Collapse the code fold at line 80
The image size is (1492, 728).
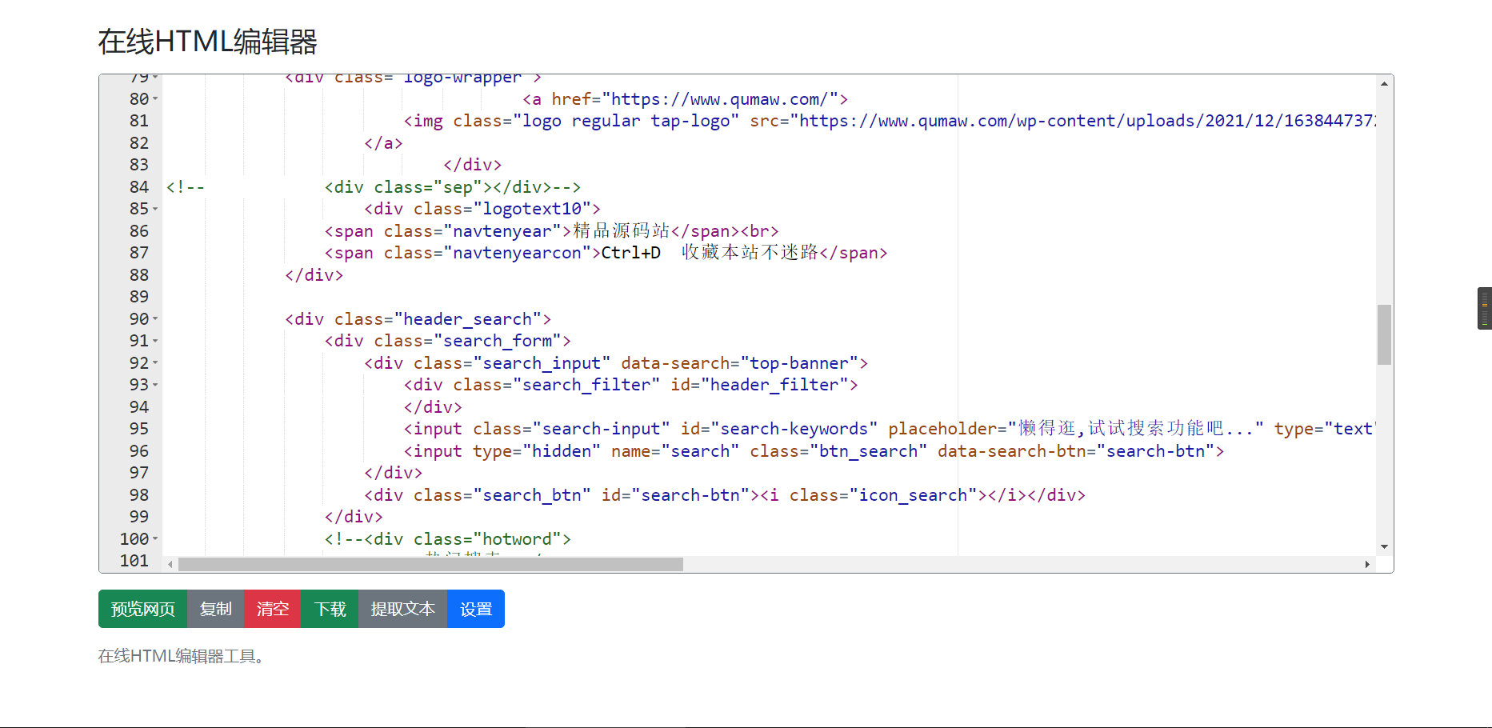[x=155, y=99]
